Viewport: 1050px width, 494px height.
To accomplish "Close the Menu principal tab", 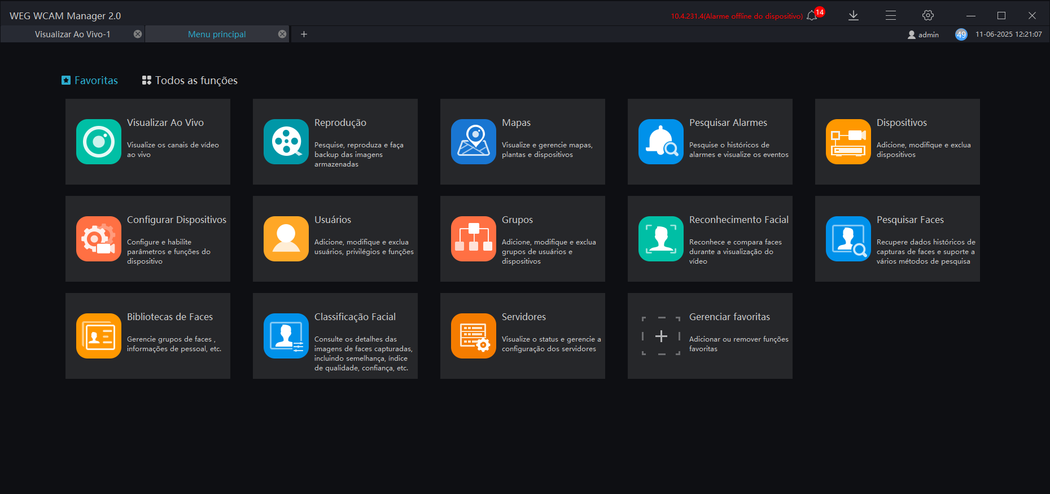I will (x=282, y=34).
